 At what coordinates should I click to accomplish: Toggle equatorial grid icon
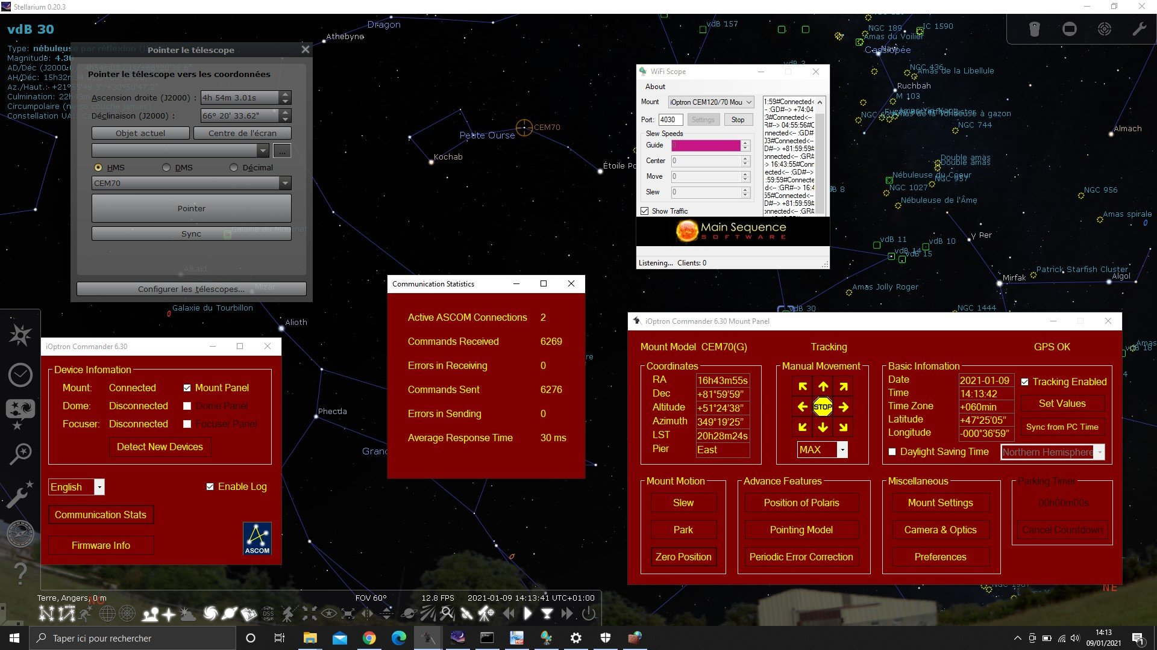[x=107, y=613]
